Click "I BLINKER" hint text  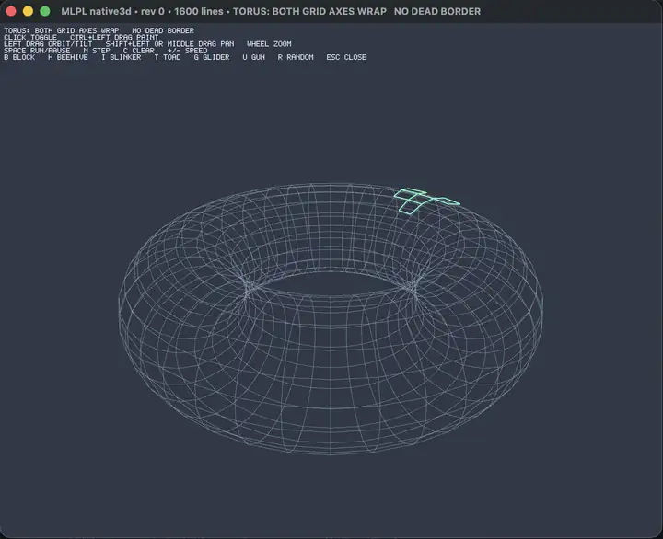coord(122,57)
